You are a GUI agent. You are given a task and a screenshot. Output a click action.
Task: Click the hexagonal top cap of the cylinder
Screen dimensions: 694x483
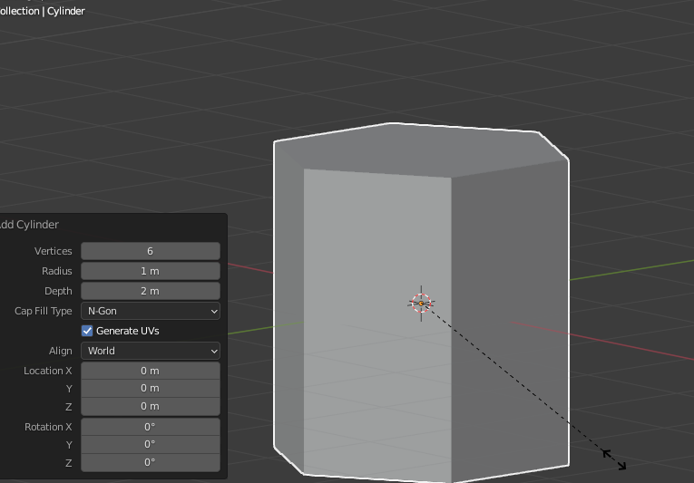click(420, 150)
